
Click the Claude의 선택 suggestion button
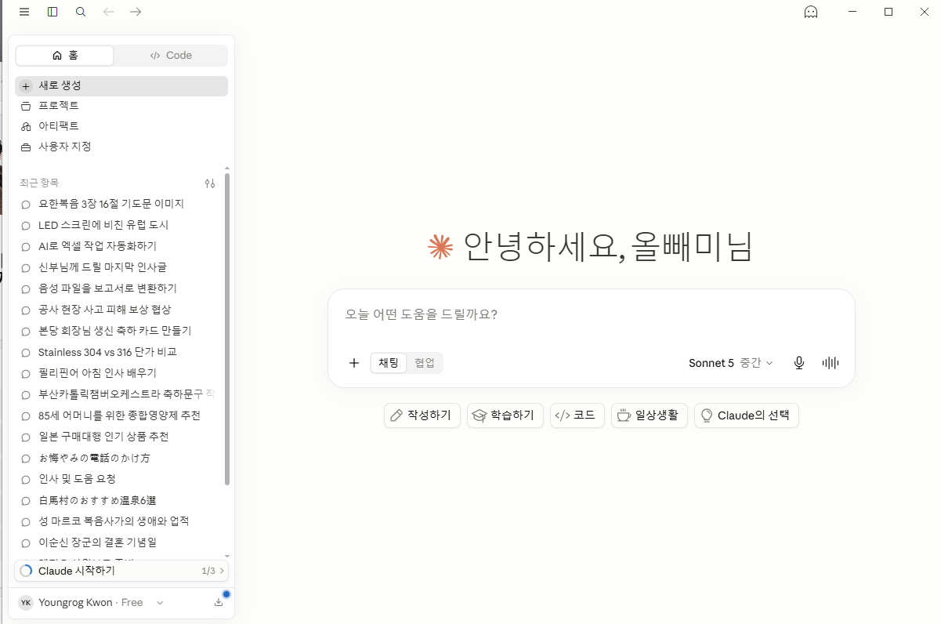747,415
